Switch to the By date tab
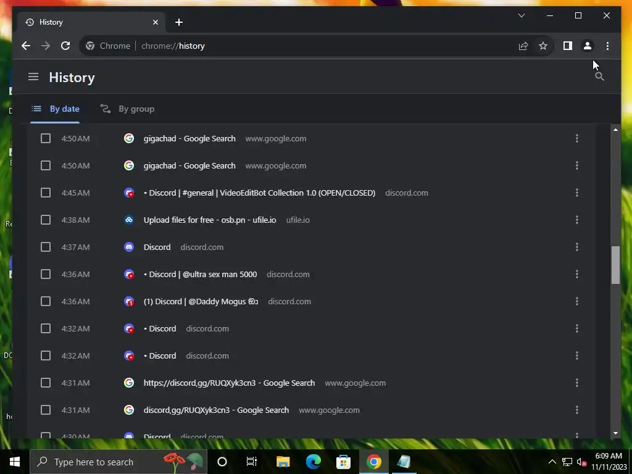 point(55,109)
